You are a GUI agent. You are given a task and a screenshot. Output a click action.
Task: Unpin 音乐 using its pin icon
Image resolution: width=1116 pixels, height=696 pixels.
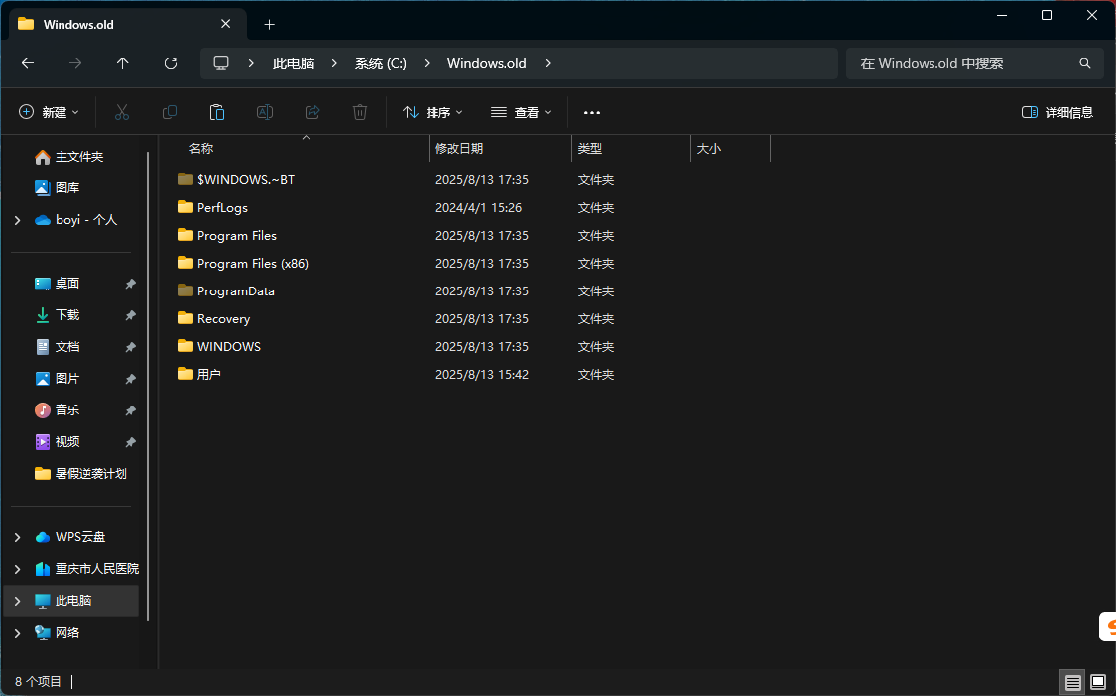pos(130,410)
